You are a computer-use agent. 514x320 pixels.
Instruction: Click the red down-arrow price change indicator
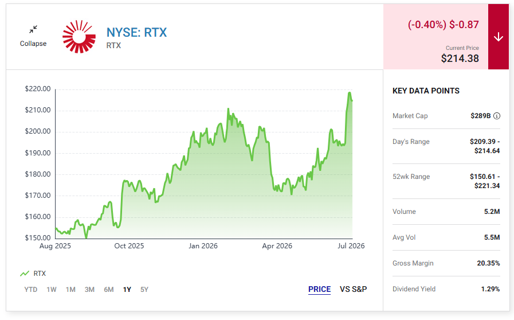(x=499, y=37)
